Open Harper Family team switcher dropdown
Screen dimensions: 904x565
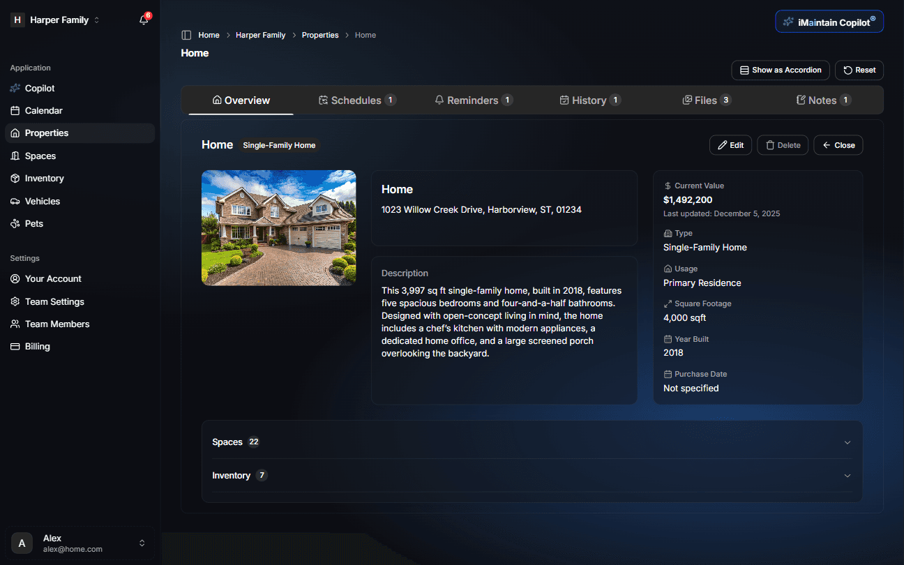[x=56, y=20]
